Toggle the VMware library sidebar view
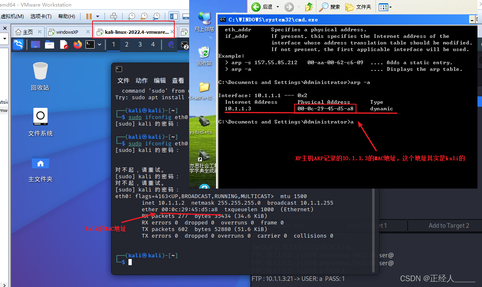 174,16
